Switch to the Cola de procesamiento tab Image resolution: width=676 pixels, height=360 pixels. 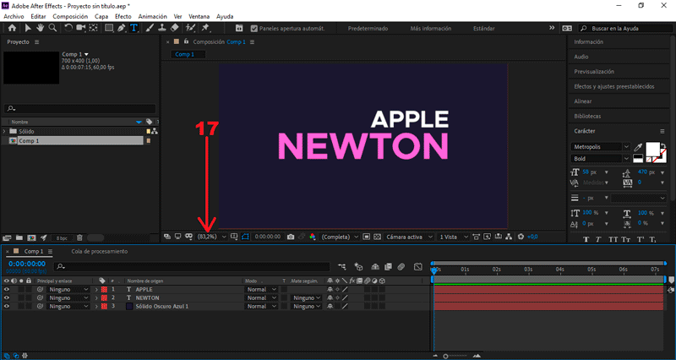pos(100,251)
